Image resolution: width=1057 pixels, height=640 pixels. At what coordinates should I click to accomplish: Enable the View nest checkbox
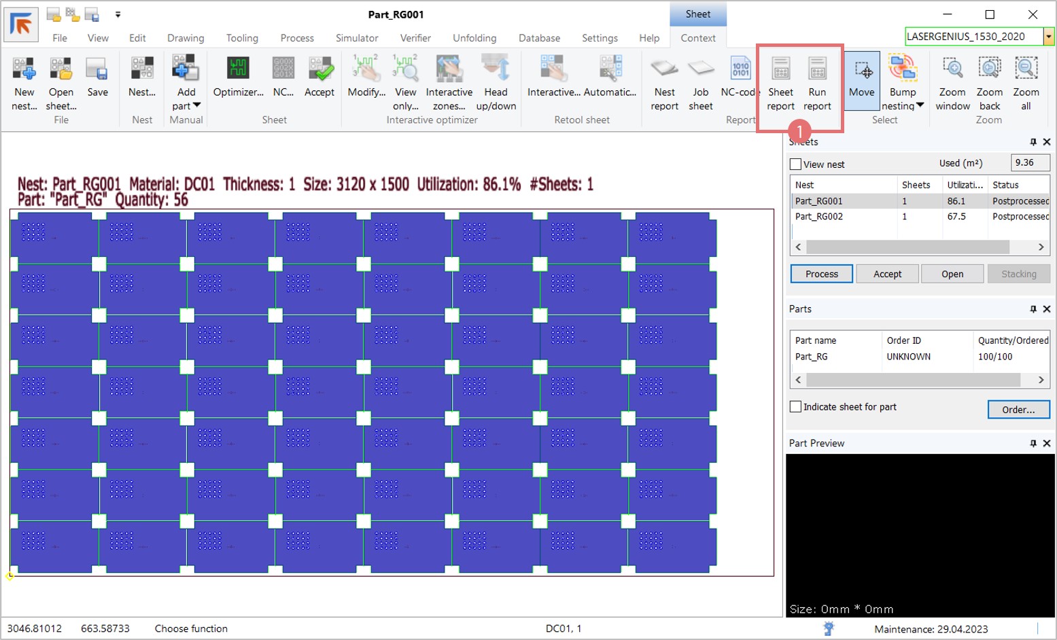click(x=796, y=164)
